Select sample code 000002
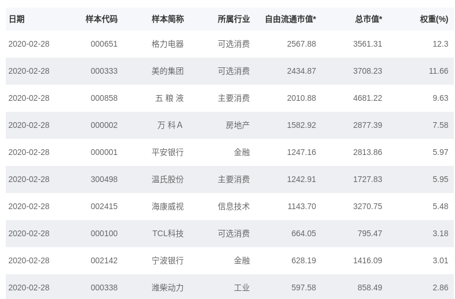 tap(104, 125)
